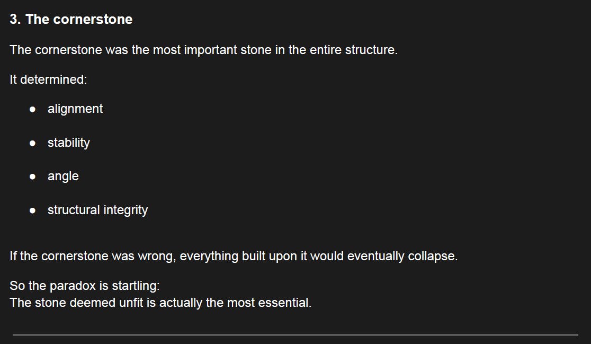Click the "So the paradox is startling:" line
The image size is (591, 344).
[84, 286]
